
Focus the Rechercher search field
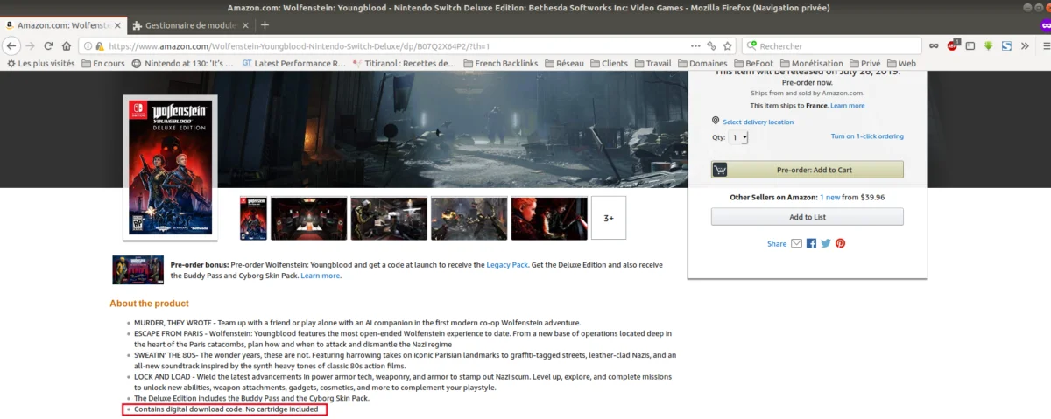pyautogui.click(x=836, y=45)
